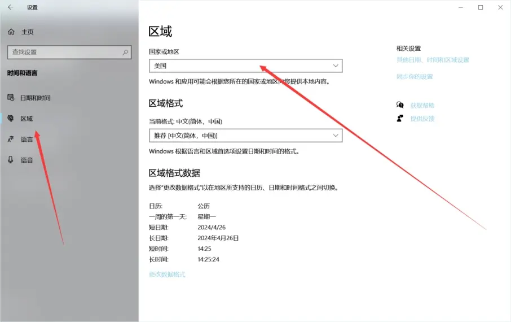
Task: Click the 同步你的设置 link
Action: [415, 76]
